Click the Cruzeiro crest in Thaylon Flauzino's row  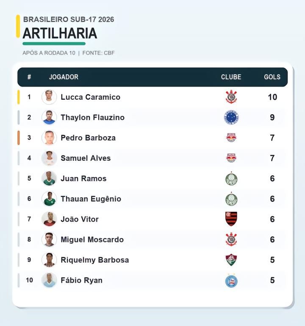pyautogui.click(x=231, y=117)
